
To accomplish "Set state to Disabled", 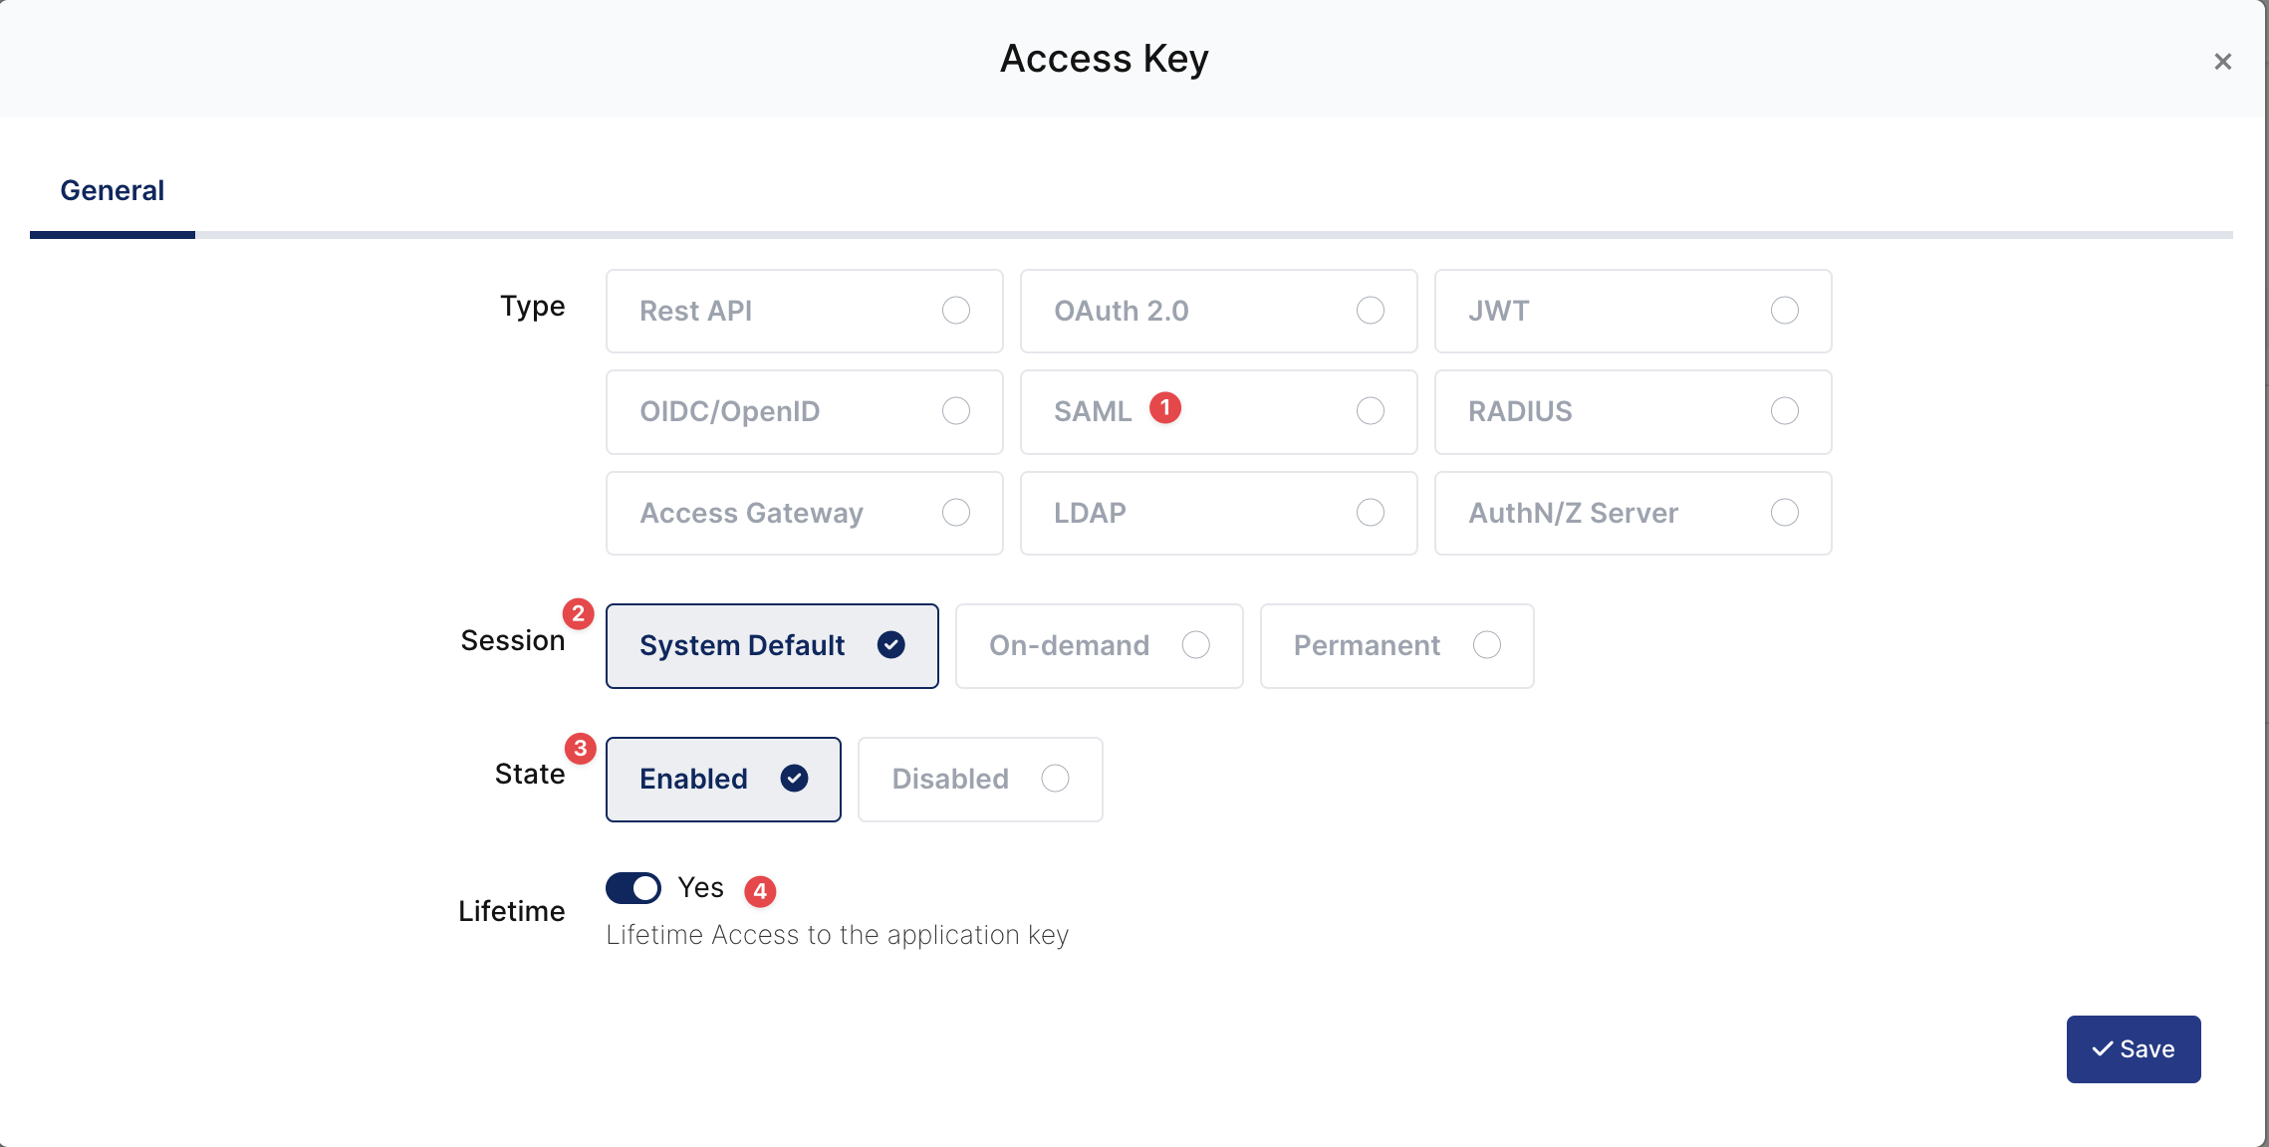I will (979, 780).
